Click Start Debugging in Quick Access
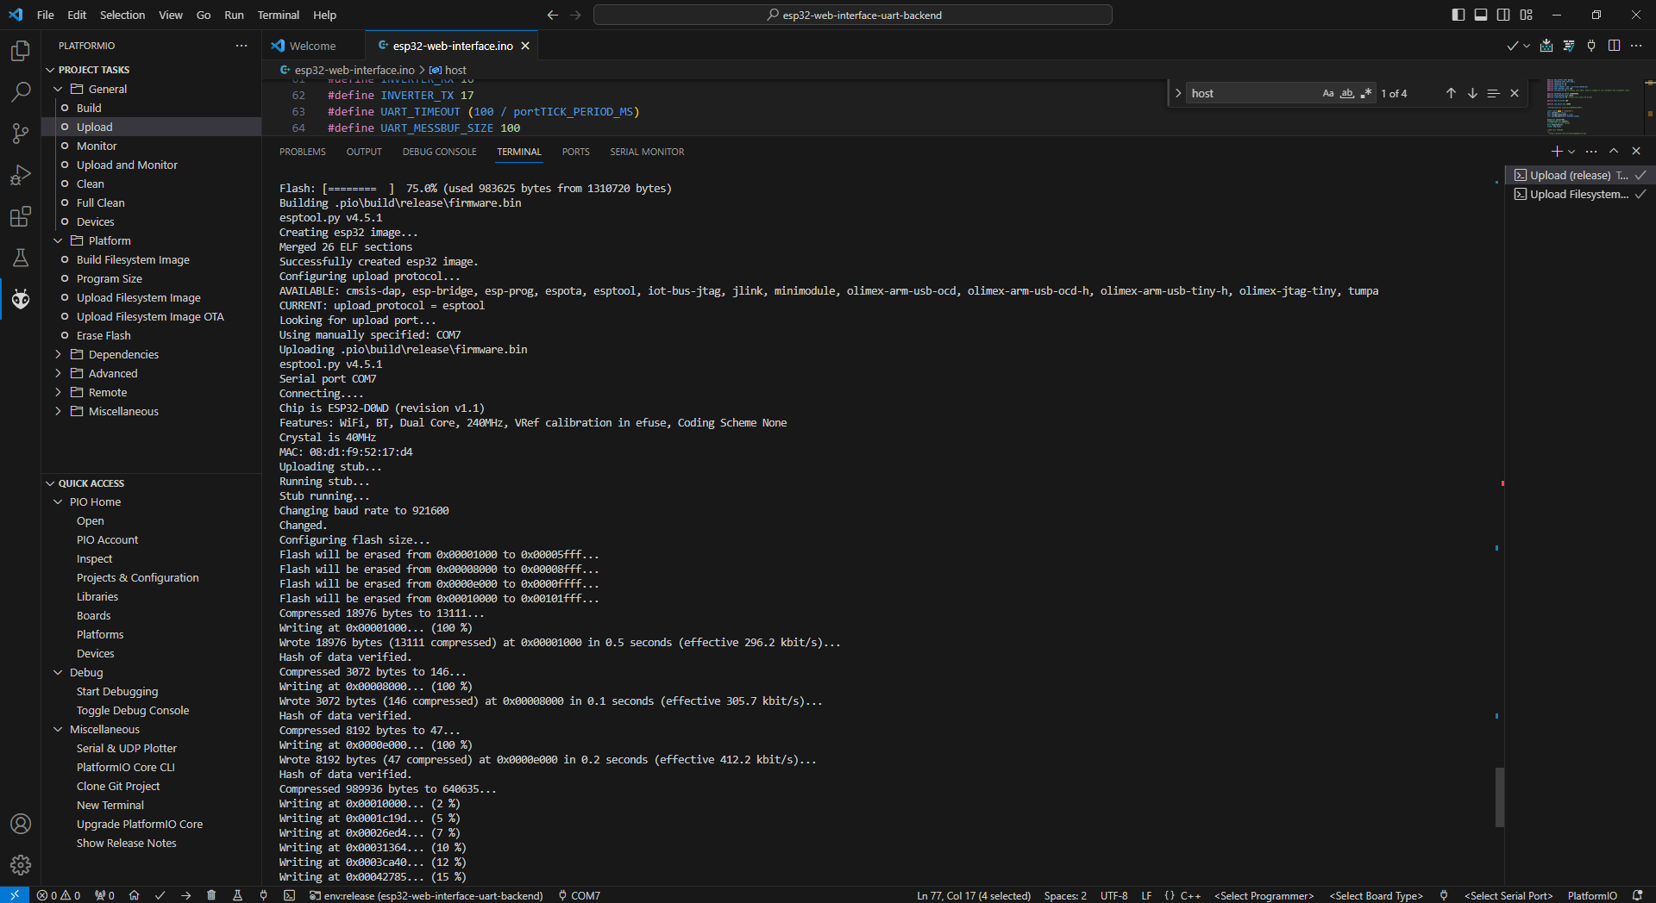This screenshot has height=903, width=1656. tap(117, 691)
